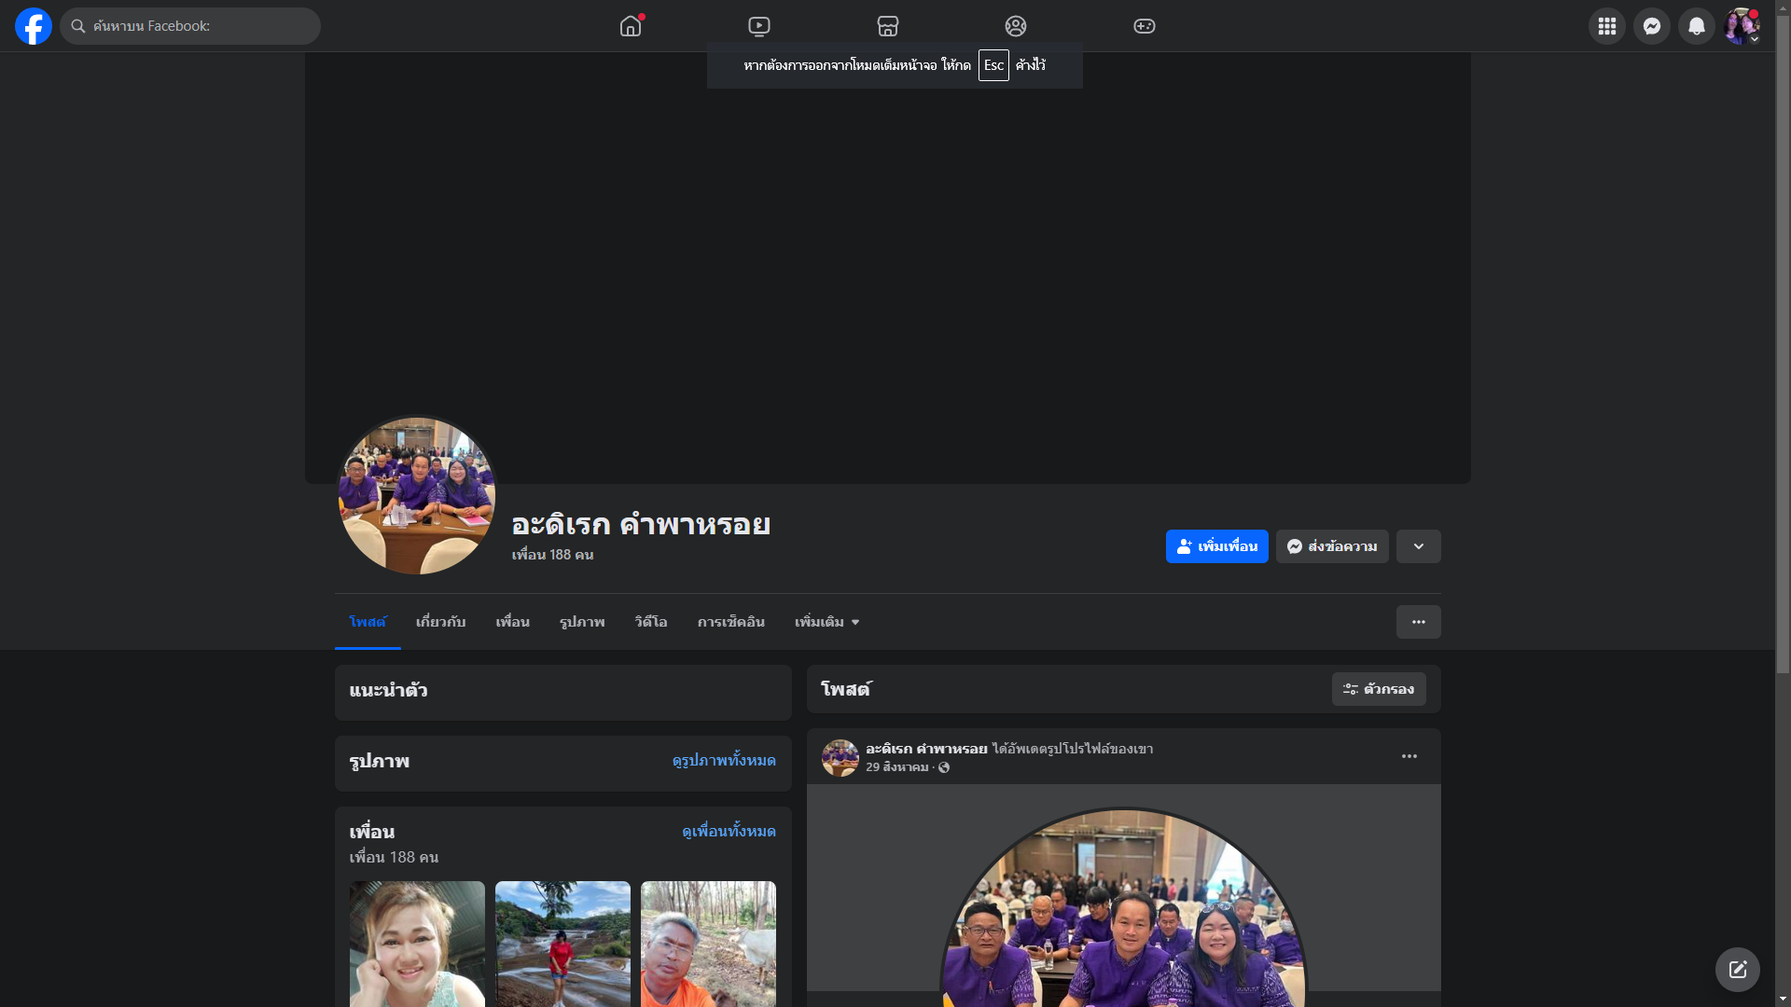Open the three-dot menu on the post
Image resolution: width=1791 pixels, height=1007 pixels.
[x=1409, y=756]
